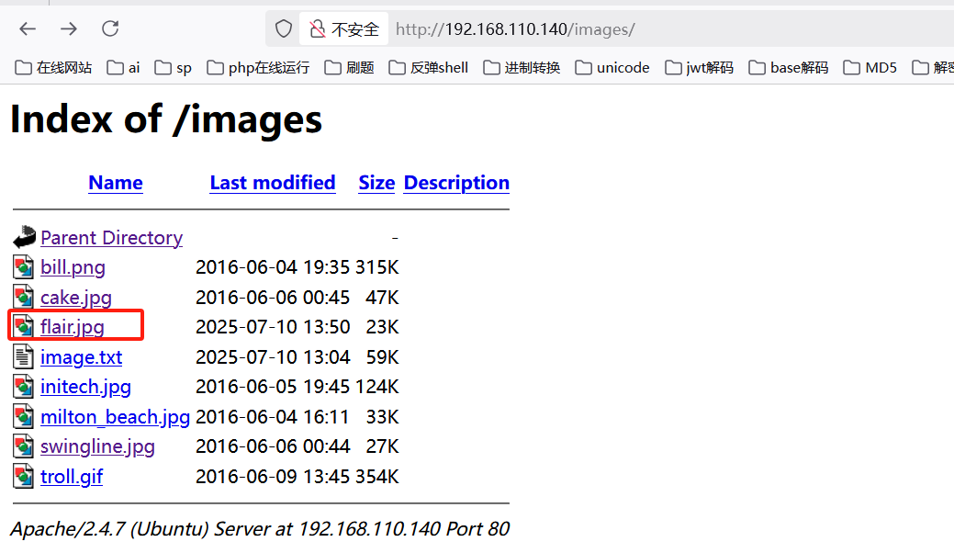The height and width of the screenshot is (553, 954).
Task: Click the initech.jpg date 2016-06-05 19:45
Action: point(273,387)
